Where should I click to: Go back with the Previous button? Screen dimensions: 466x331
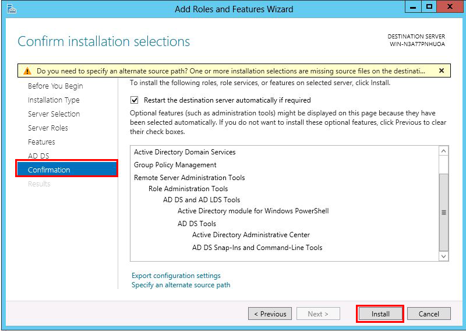coord(270,314)
